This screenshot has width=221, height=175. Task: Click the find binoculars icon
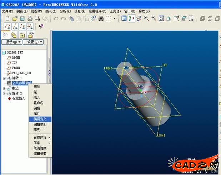pos(101,18)
